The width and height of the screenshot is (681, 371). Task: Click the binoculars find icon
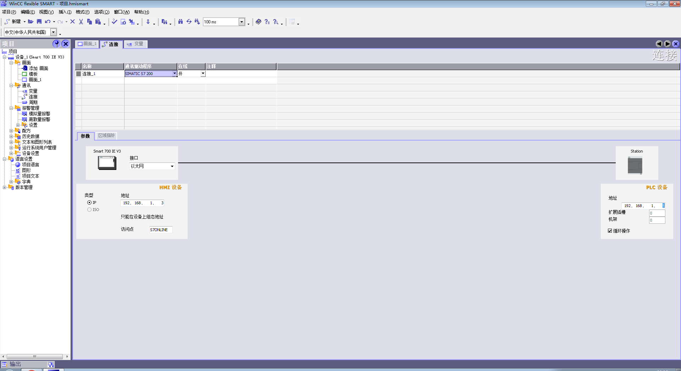tap(181, 22)
